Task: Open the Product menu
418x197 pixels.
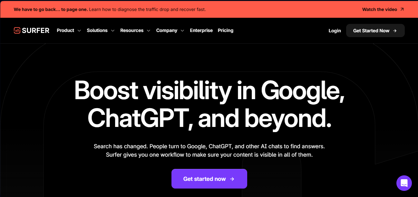Action: [x=65, y=30]
